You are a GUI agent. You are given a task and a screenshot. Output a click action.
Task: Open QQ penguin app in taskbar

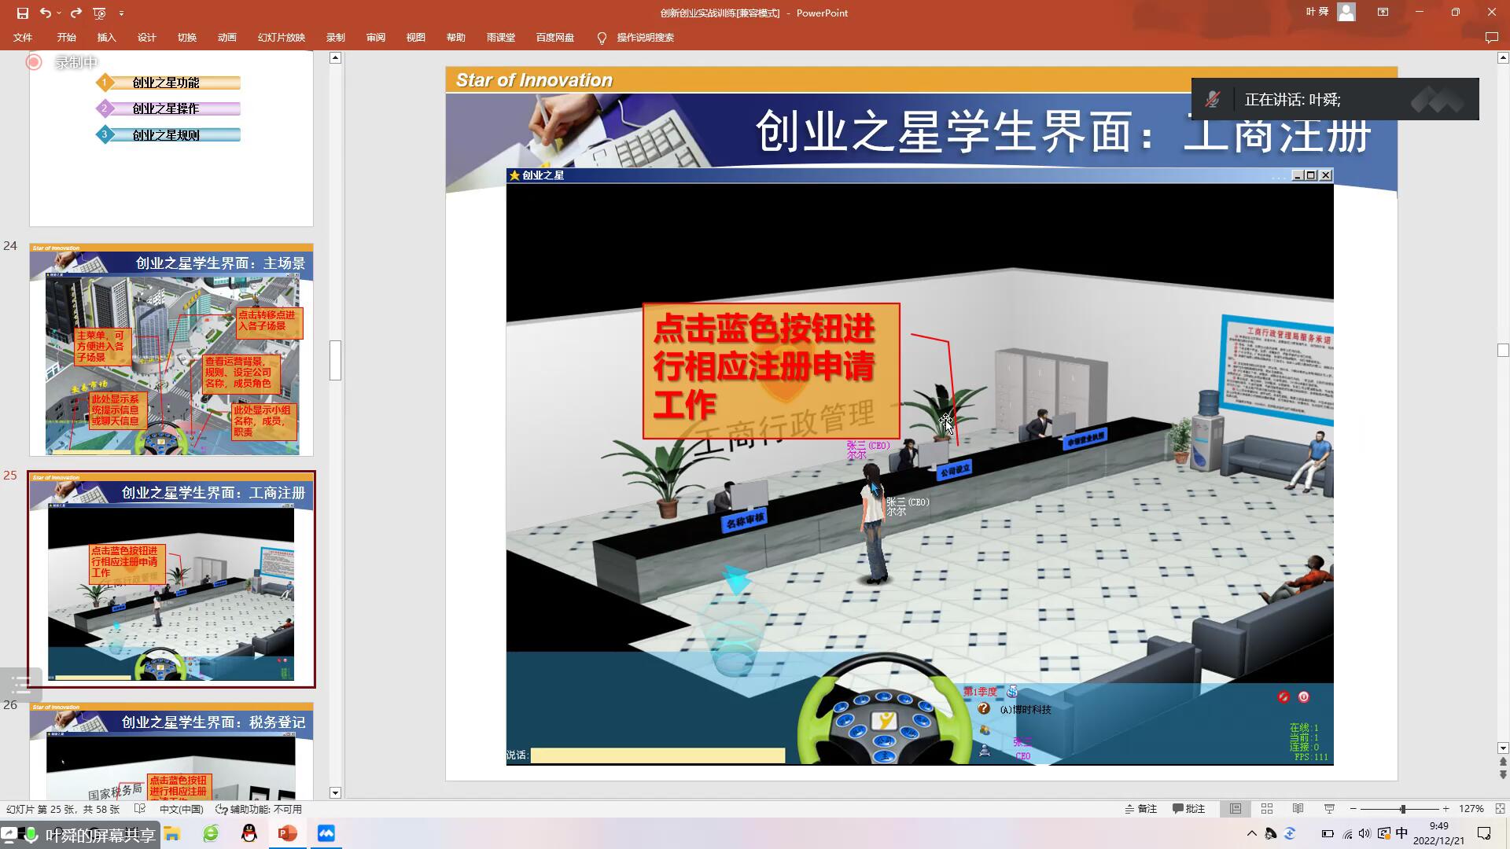249,833
